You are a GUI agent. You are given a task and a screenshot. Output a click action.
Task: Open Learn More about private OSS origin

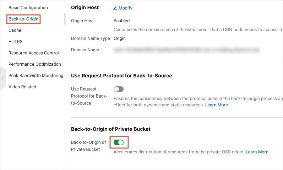coord(257,152)
